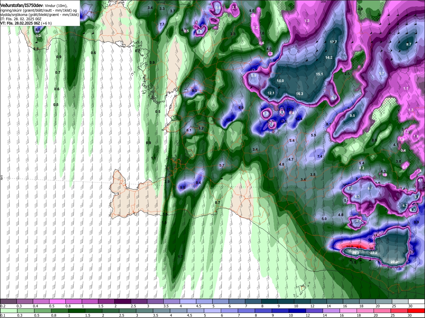Screen dimensions: 425x318
Task: Click the 6.1 precipitation value on the map
Action: 189,130
